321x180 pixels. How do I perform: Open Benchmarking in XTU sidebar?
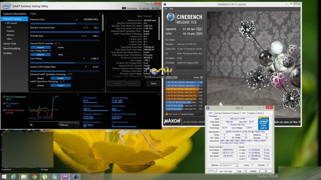click(x=12, y=48)
